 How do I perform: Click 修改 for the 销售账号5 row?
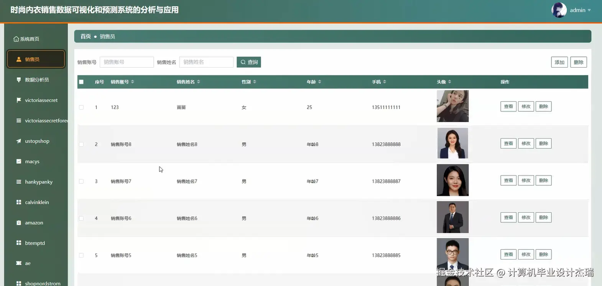point(526,255)
